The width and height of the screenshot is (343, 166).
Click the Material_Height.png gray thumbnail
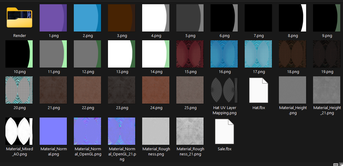(292, 90)
